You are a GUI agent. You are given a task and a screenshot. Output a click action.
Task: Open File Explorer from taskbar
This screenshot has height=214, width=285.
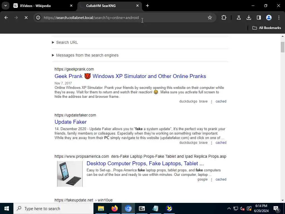pyautogui.click(x=101, y=208)
